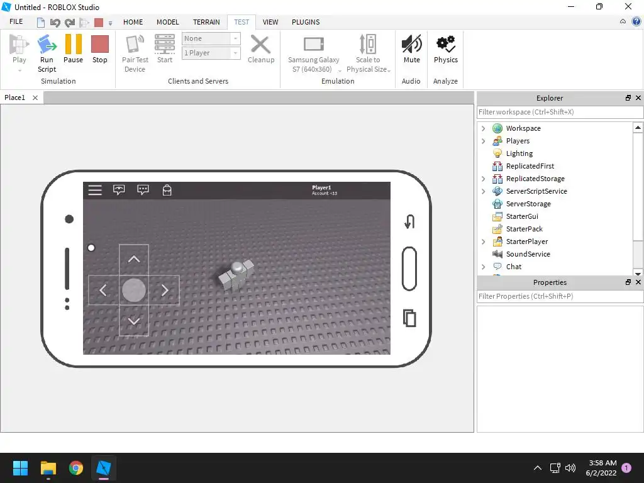Open the in-game backpack icon
Image resolution: width=644 pixels, height=483 pixels.
point(167,190)
